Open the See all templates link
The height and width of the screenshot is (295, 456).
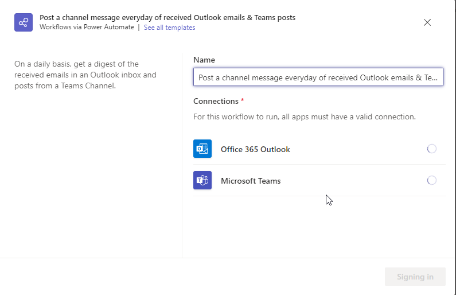pyautogui.click(x=169, y=28)
